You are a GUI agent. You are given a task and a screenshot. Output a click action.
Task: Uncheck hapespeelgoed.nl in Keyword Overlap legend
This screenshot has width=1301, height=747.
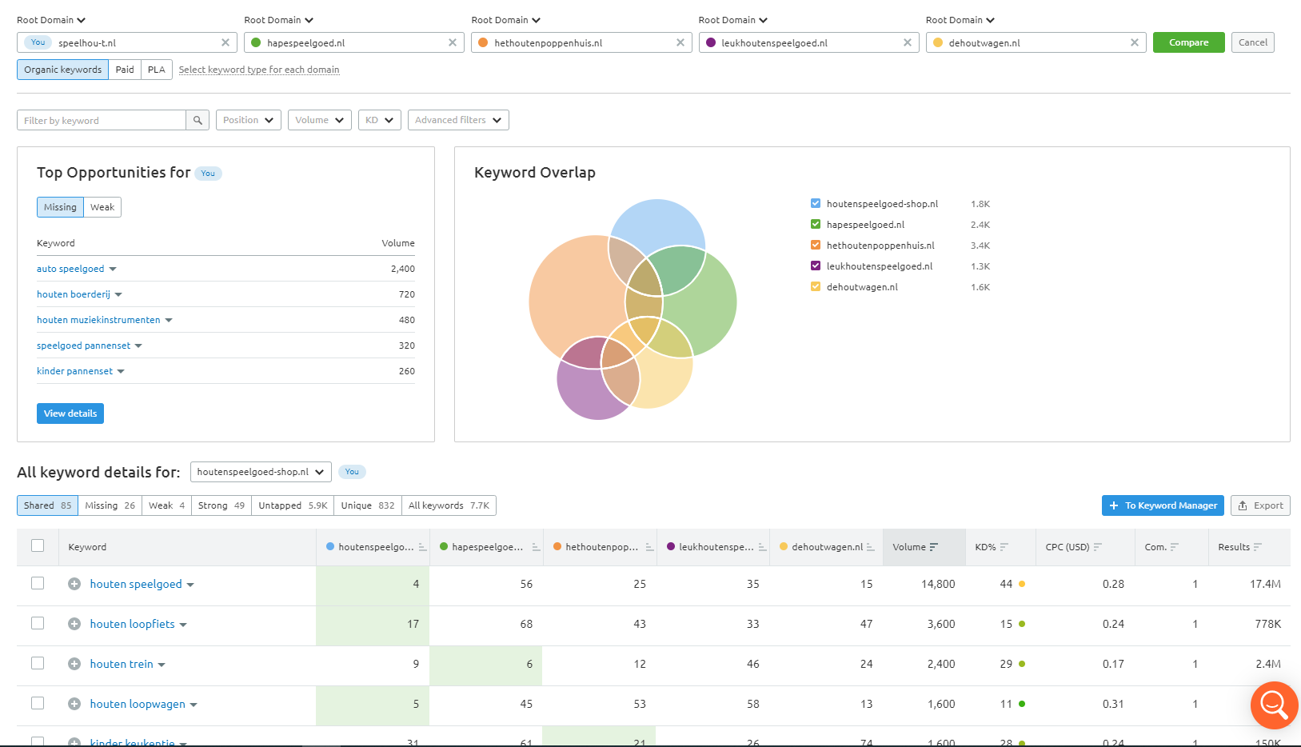click(x=816, y=224)
